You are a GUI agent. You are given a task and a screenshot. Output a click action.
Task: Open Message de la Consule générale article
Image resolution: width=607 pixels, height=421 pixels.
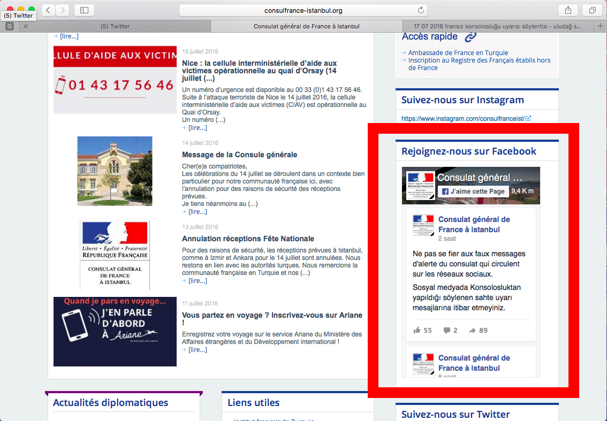pos(240,155)
